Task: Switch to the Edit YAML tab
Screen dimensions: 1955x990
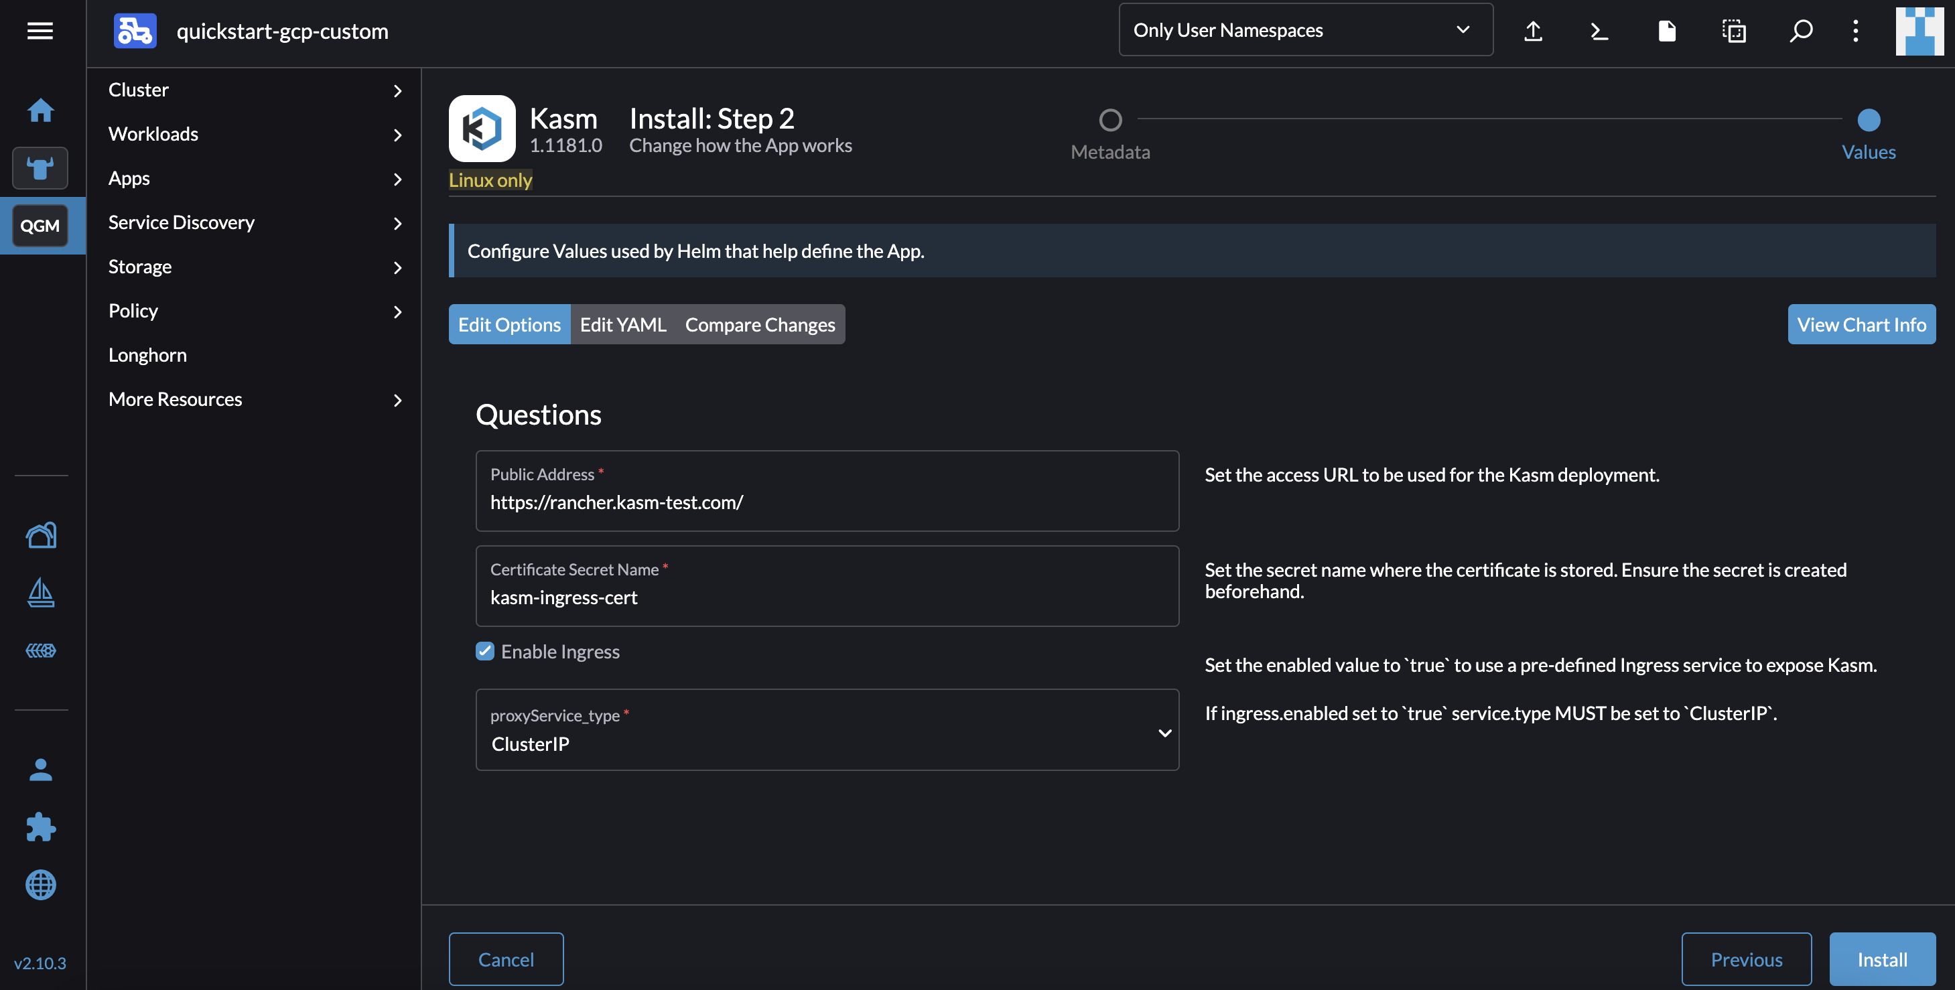Action: click(x=623, y=325)
